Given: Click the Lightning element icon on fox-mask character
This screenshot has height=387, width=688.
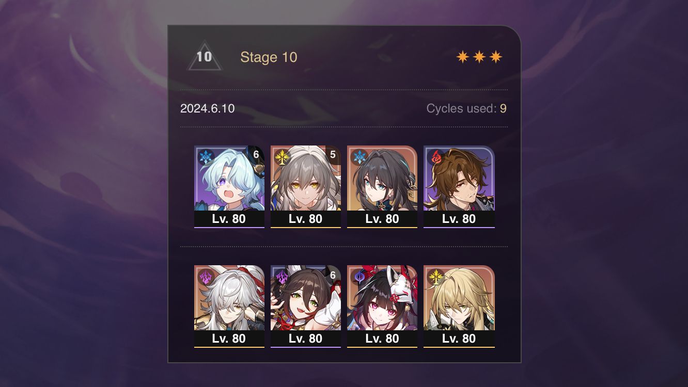Looking at the screenshot, I should coord(358,277).
